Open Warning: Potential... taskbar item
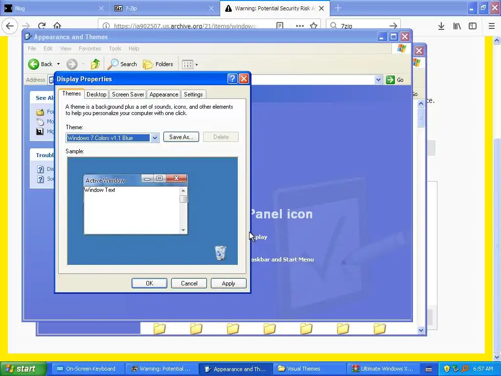Viewport: 501px width, 376px height. [161, 369]
